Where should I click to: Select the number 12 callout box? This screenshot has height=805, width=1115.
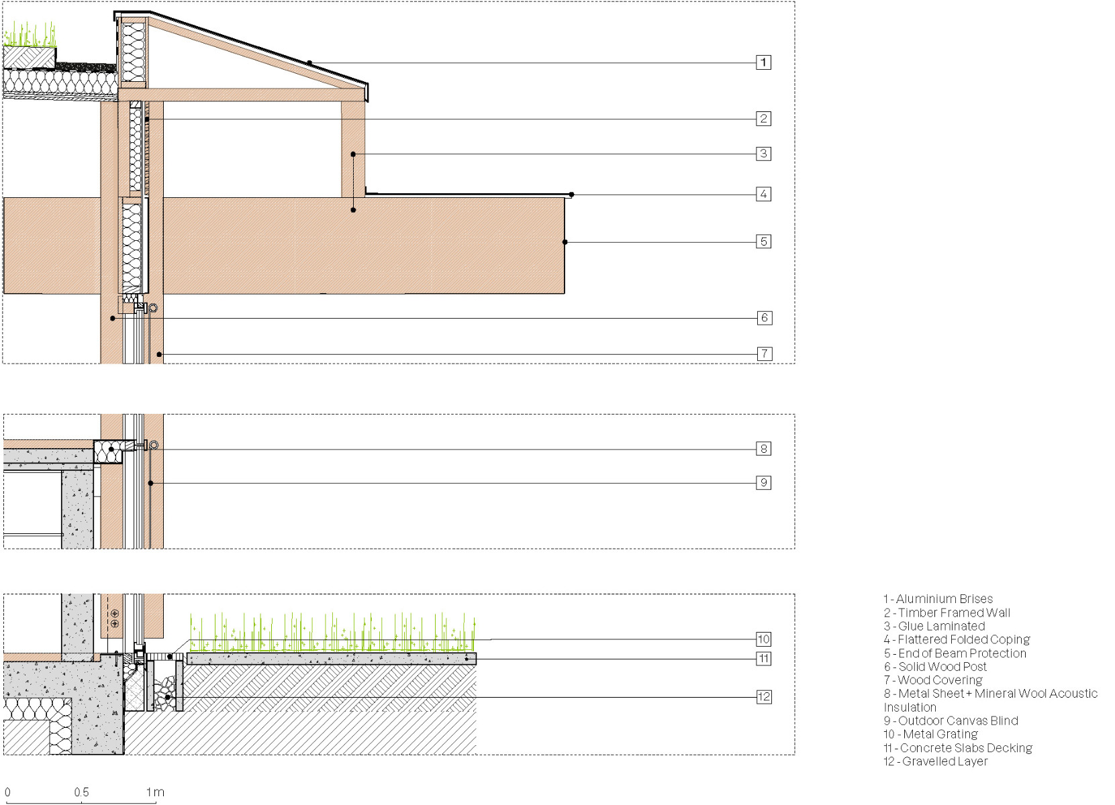pyautogui.click(x=763, y=697)
